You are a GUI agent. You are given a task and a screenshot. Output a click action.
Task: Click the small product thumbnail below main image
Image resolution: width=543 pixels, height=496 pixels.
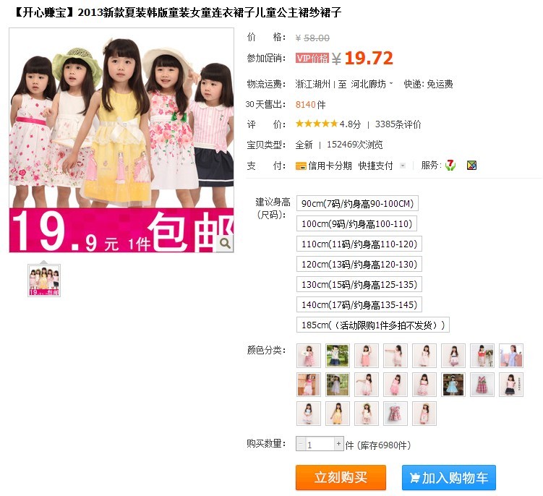tap(44, 281)
